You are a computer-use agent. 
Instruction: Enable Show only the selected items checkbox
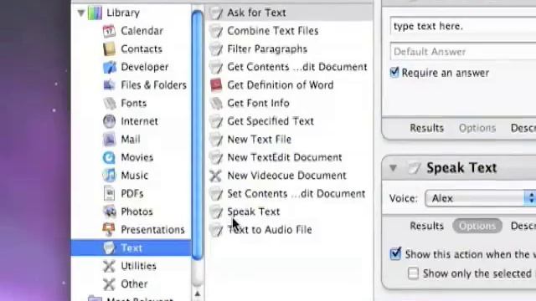413,273
